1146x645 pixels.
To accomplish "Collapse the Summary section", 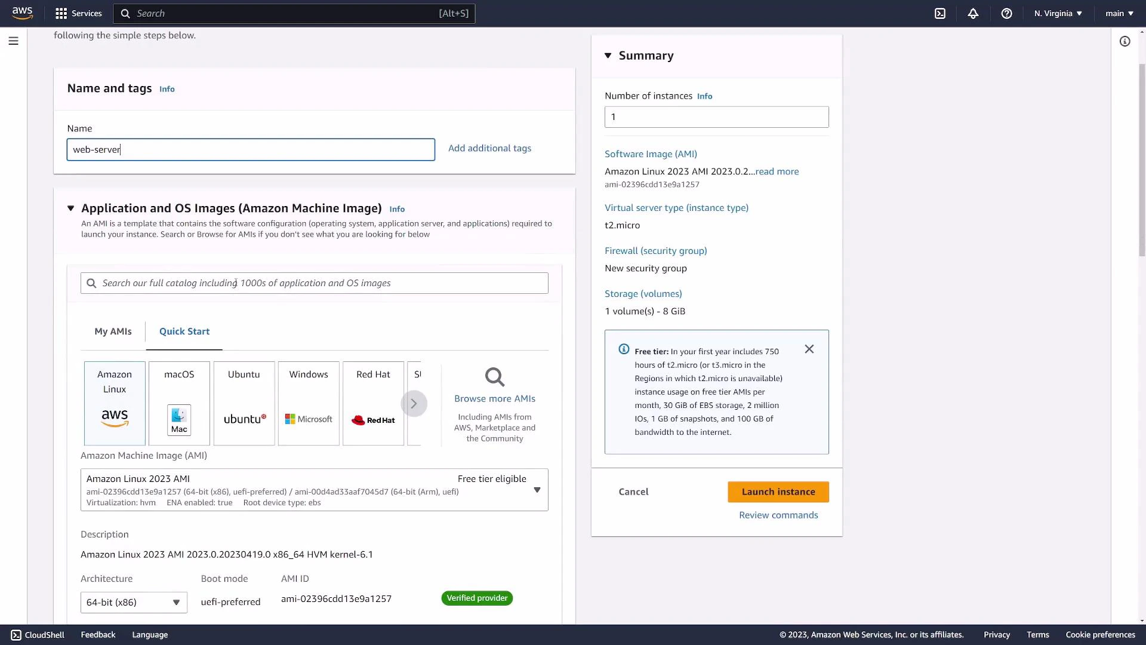I will pos(608,55).
